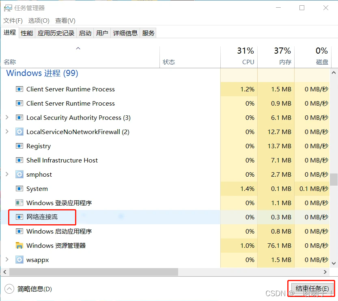Image resolution: width=338 pixels, height=301 pixels.
Task: Expand the smphost group
Action: (x=7, y=174)
